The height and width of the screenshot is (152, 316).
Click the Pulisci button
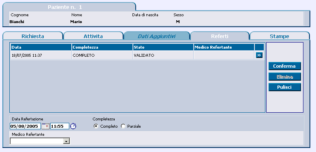coord(284,87)
